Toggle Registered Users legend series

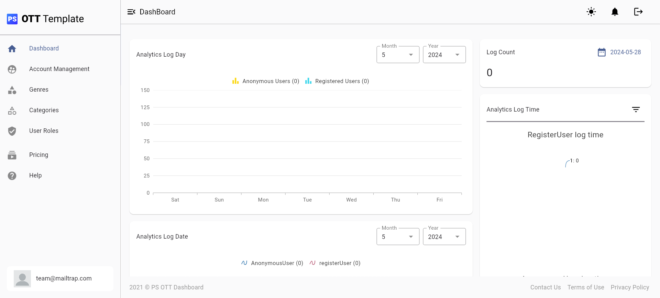pos(337,81)
